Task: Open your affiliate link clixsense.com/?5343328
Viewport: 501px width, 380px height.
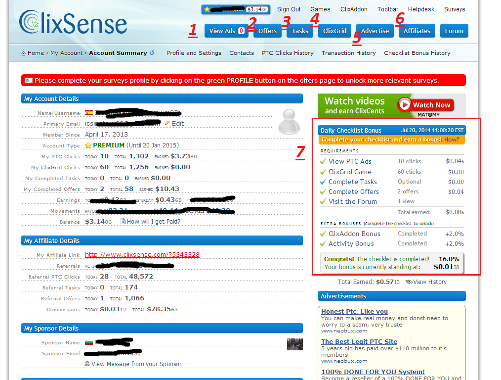Action: click(142, 254)
